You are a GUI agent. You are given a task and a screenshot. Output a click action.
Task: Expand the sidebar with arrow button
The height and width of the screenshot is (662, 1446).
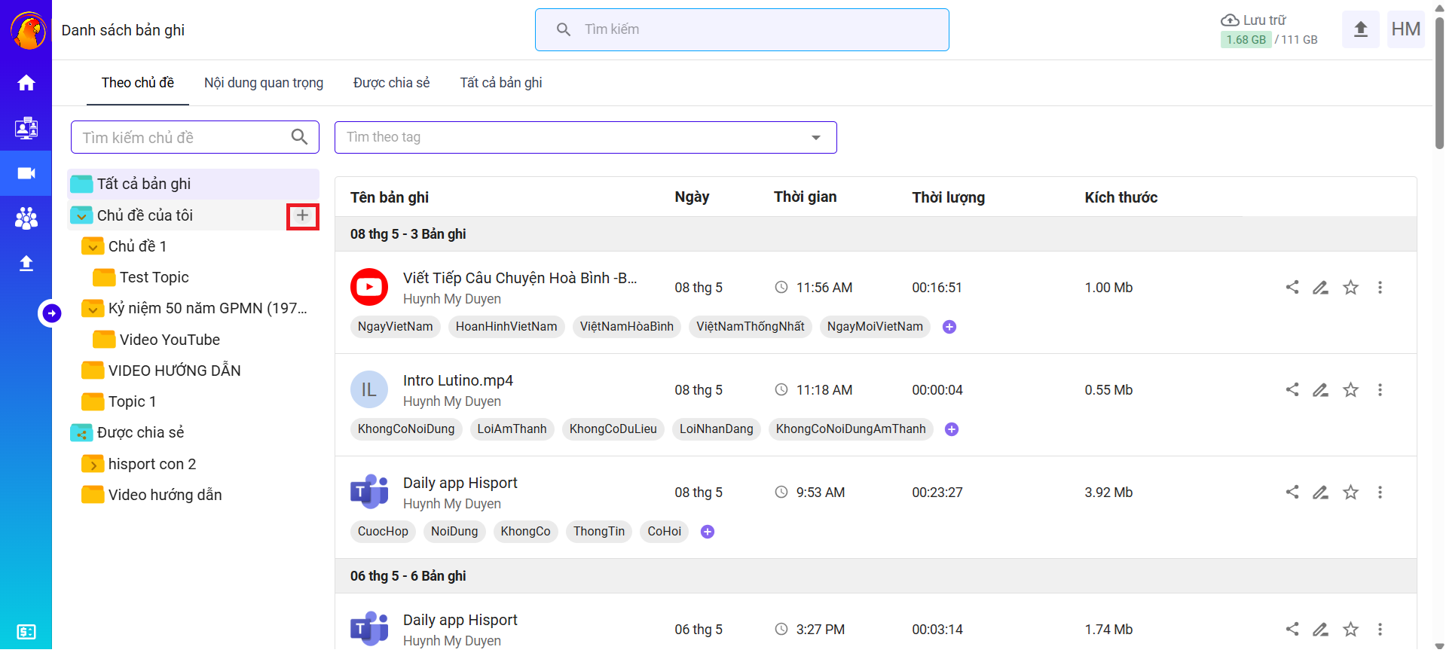pyautogui.click(x=51, y=313)
